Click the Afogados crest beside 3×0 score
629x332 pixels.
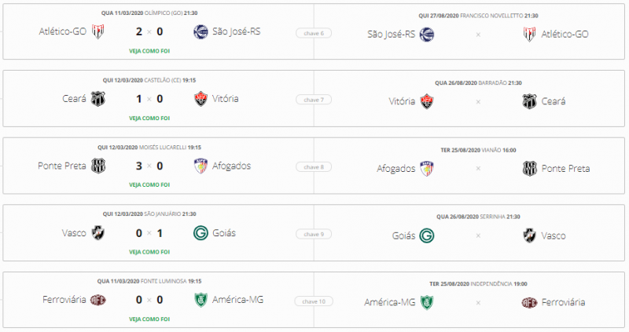pos(200,166)
